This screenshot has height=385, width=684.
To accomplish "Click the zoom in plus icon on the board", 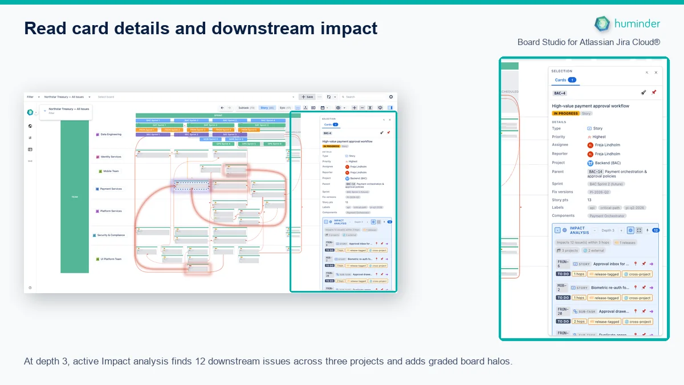I will (x=355, y=108).
